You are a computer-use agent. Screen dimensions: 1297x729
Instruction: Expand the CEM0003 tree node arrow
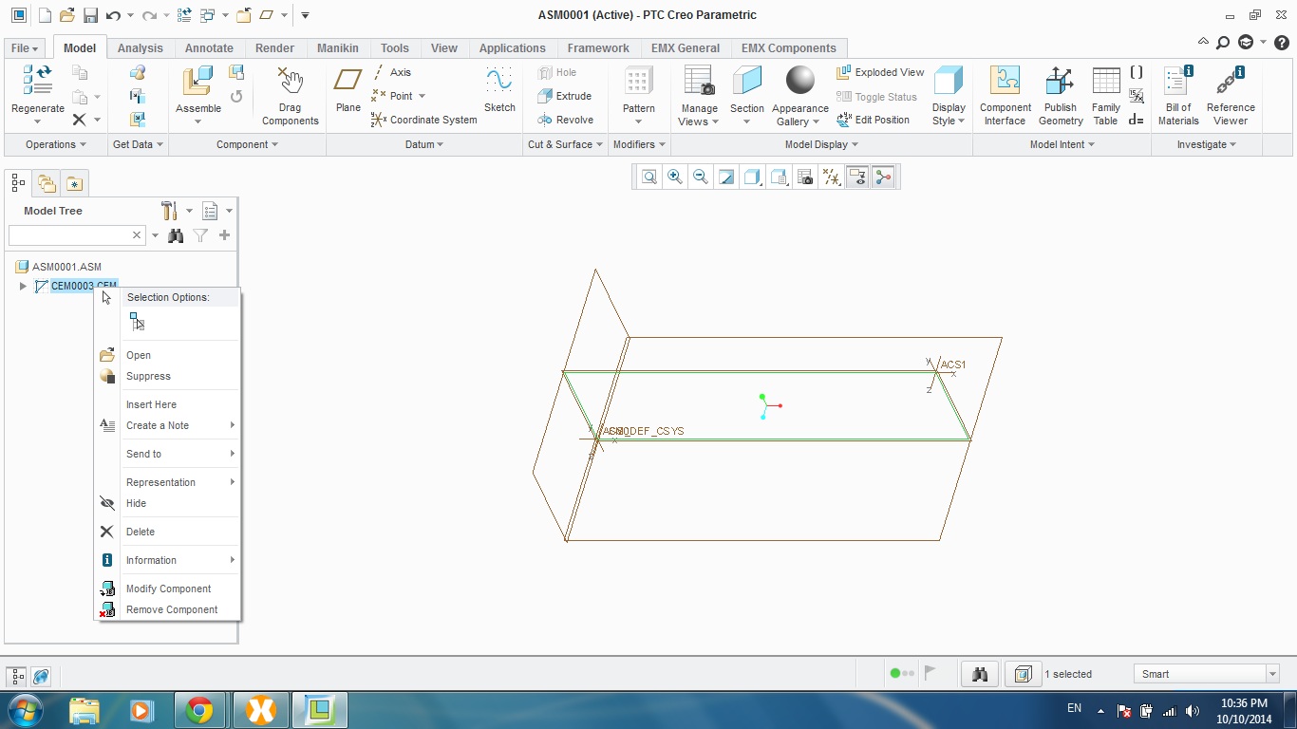pyautogui.click(x=23, y=286)
